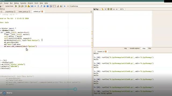Open the Projects menu
This screenshot has width=172, height=96.
click(30, 3)
